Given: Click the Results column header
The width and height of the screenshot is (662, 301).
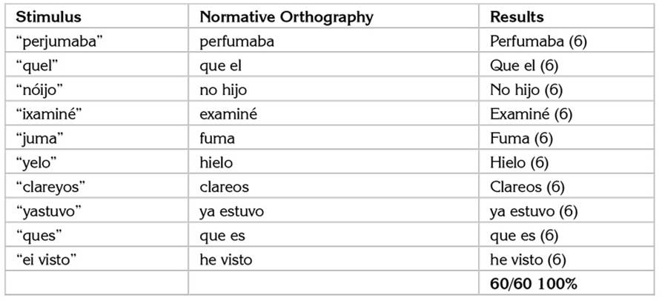Looking at the screenshot, I should point(517,16).
